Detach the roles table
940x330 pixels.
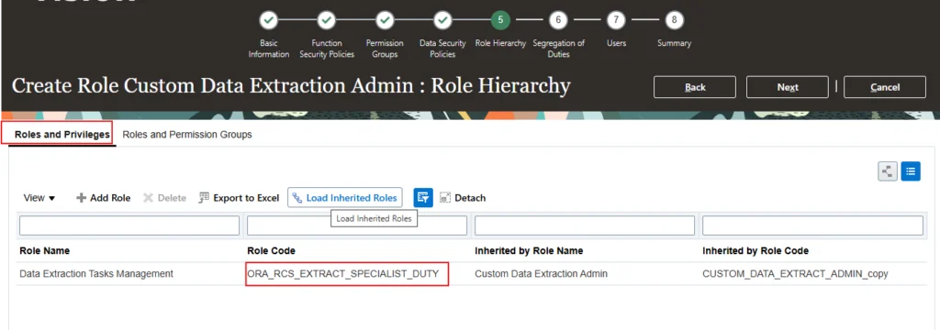click(463, 198)
